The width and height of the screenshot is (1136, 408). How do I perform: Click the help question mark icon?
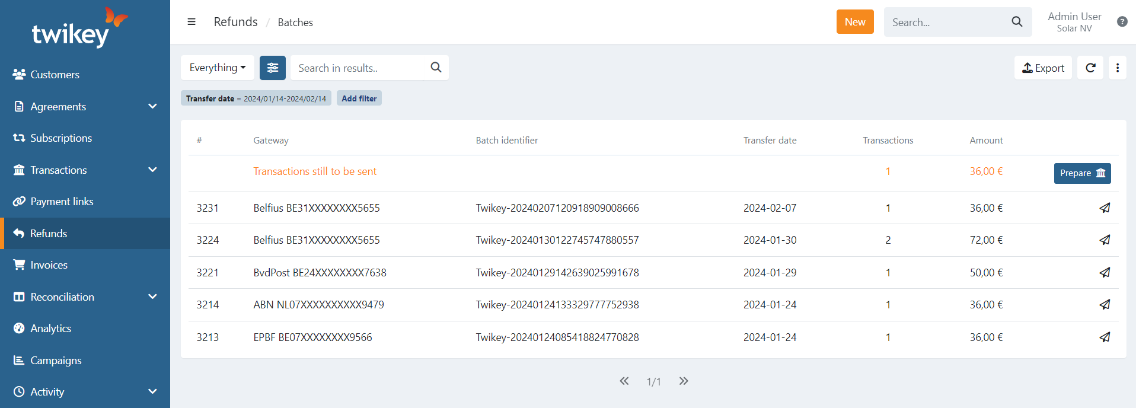1122,22
